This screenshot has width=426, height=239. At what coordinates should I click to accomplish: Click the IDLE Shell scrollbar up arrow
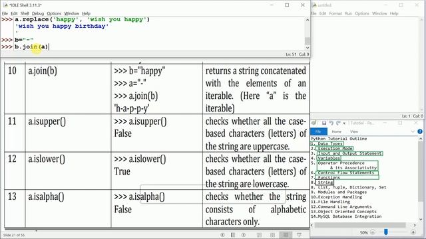coord(308,20)
